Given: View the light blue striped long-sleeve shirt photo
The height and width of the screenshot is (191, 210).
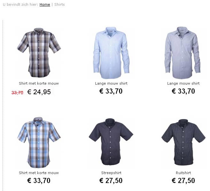Looking at the screenshot, I should [111, 53].
